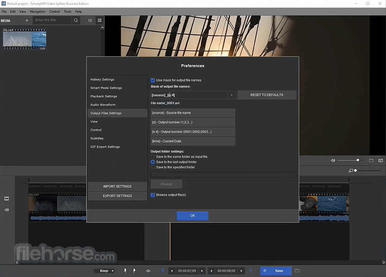Insert [time] - Current Date token
The image size is (386, 277).
coord(193,141)
